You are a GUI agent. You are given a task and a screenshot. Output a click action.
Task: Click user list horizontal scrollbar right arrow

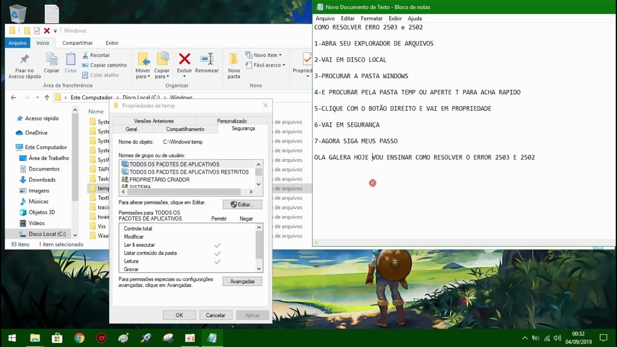pyautogui.click(x=251, y=192)
